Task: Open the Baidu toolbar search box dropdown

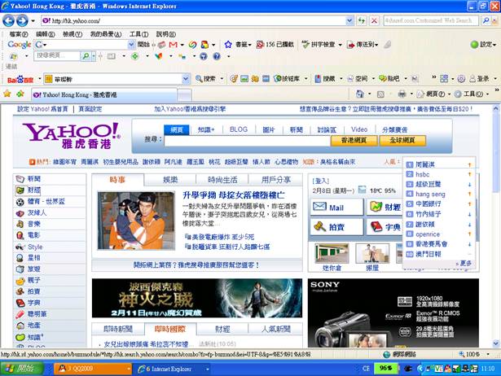Action: (x=186, y=79)
